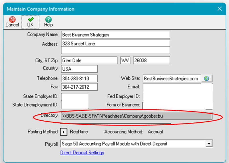Click the Country field showing USA
229x163 pixels.
click(x=79, y=69)
